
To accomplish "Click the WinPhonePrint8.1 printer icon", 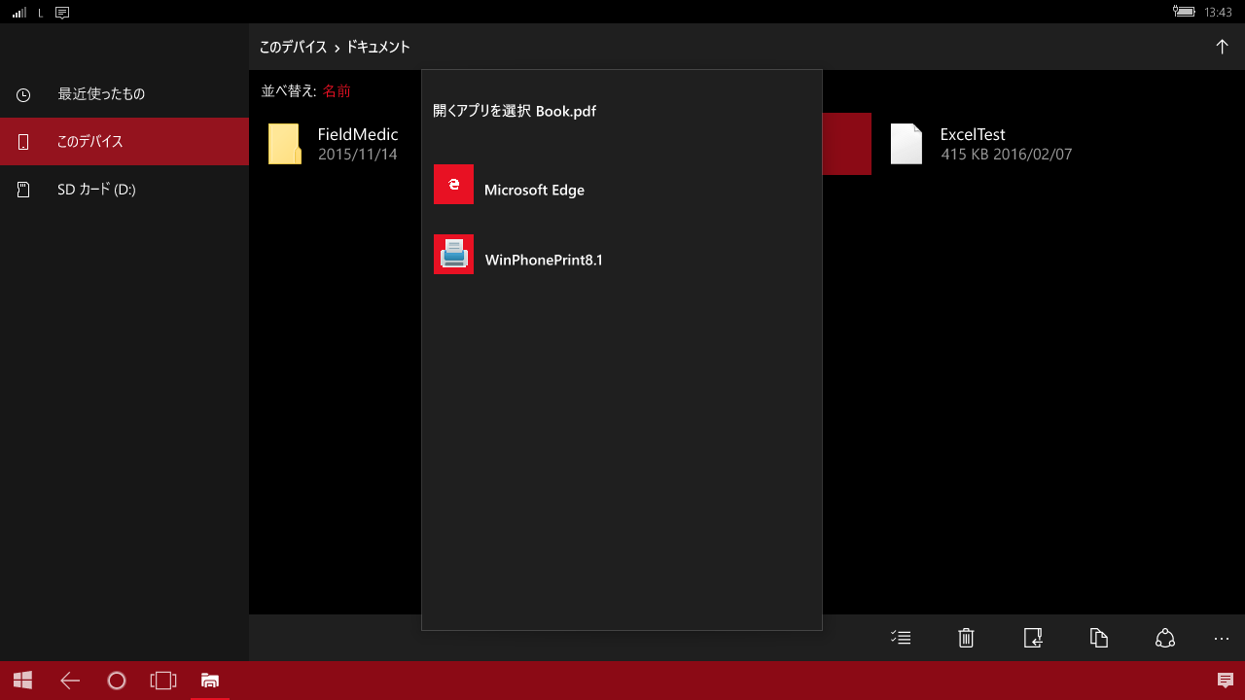I will (453, 254).
